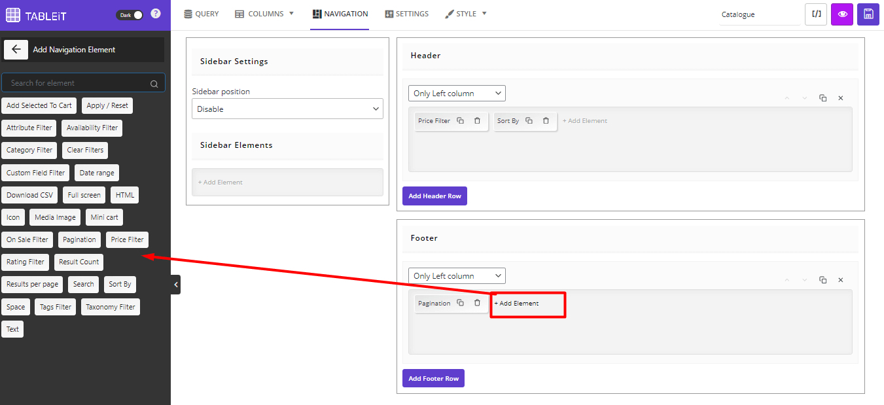This screenshot has width=884, height=405.
Task: Open the QUERY tab
Action: point(201,14)
